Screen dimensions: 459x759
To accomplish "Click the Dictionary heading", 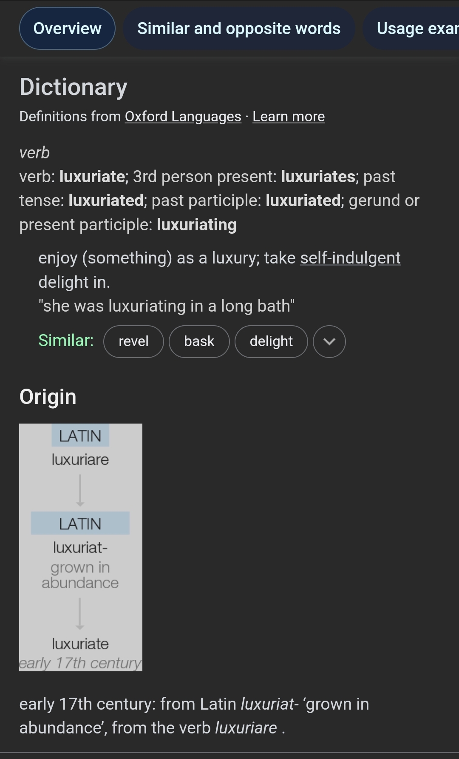I will [x=74, y=87].
